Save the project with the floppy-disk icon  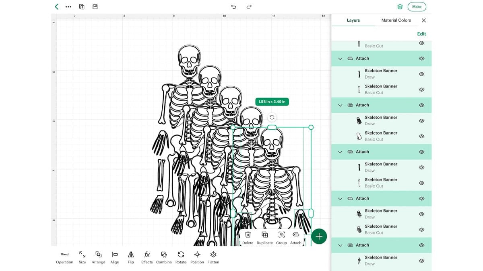[x=95, y=7]
